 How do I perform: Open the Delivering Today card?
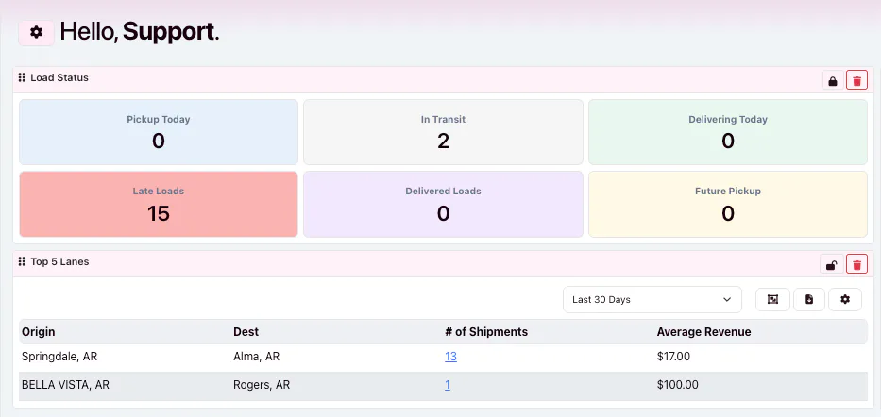728,132
